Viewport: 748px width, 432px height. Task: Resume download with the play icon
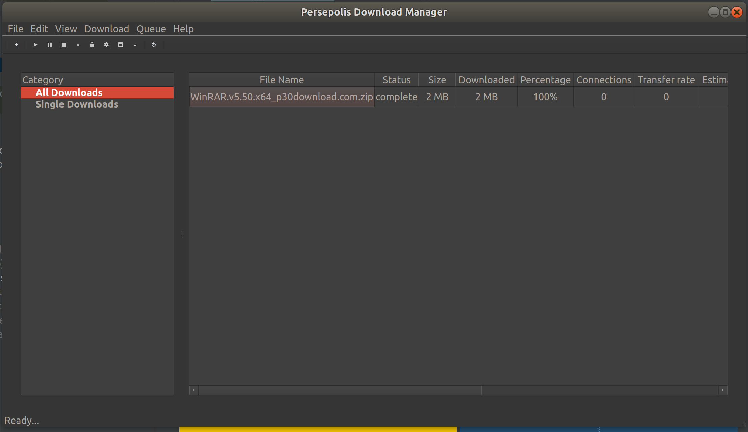(35, 45)
